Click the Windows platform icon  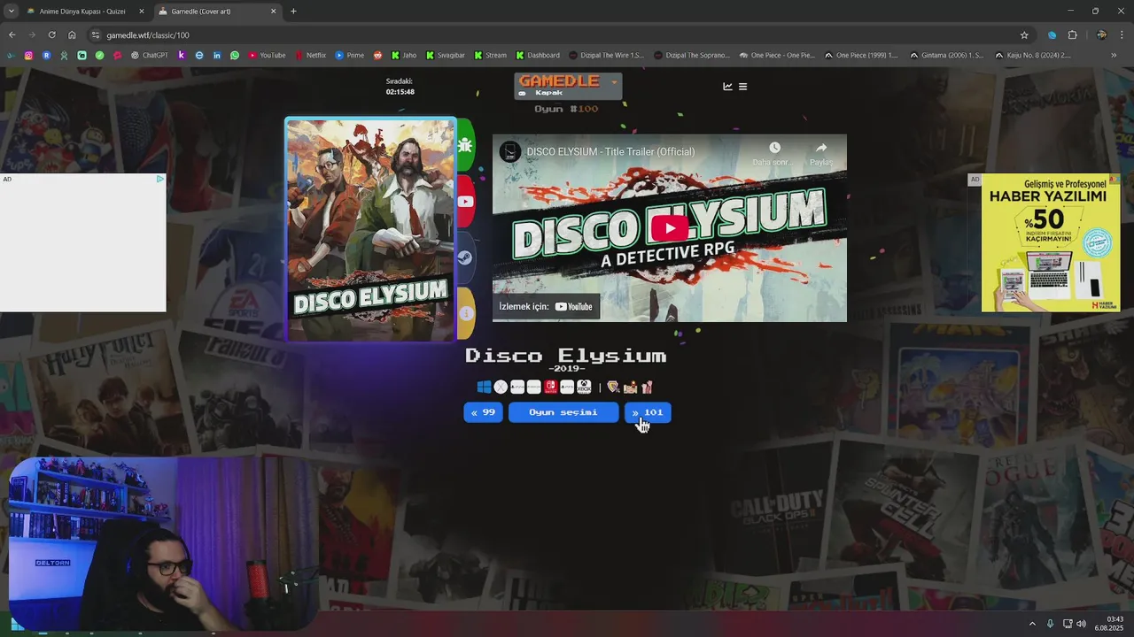(x=484, y=387)
